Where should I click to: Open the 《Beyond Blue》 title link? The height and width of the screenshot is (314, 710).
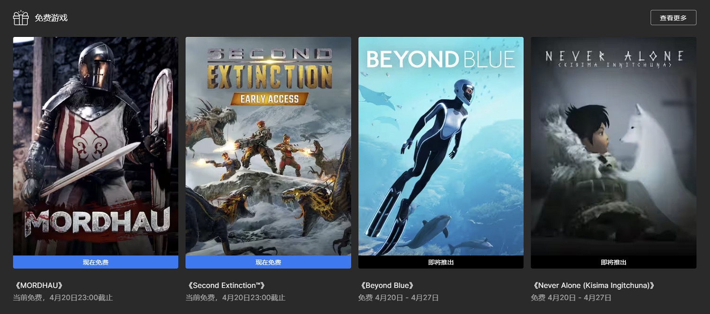(387, 286)
